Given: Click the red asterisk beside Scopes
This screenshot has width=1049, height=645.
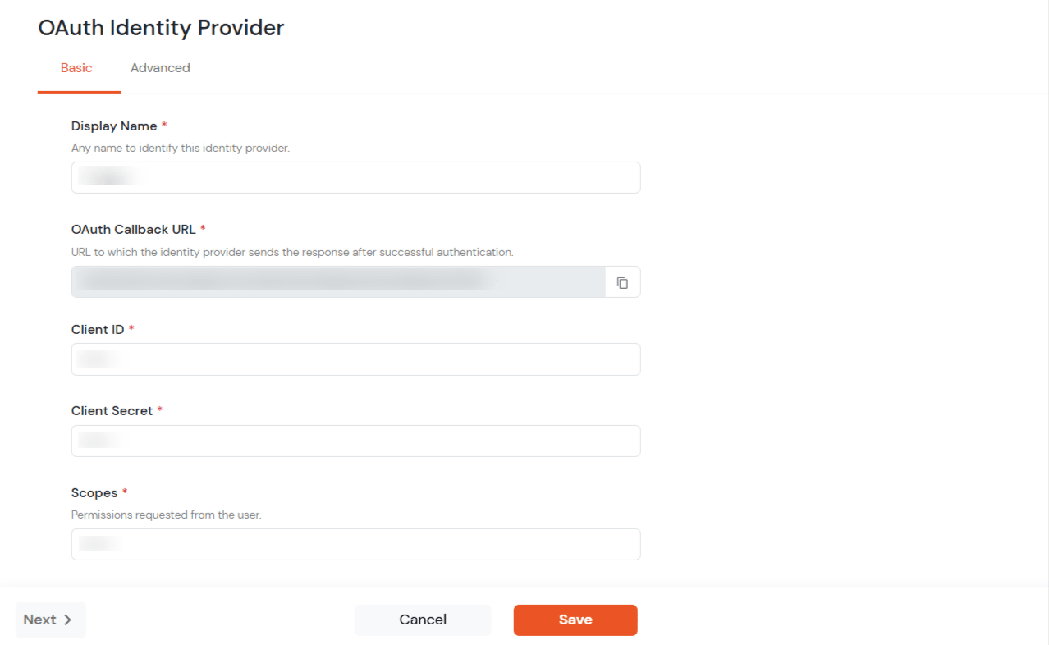Looking at the screenshot, I should [124, 492].
